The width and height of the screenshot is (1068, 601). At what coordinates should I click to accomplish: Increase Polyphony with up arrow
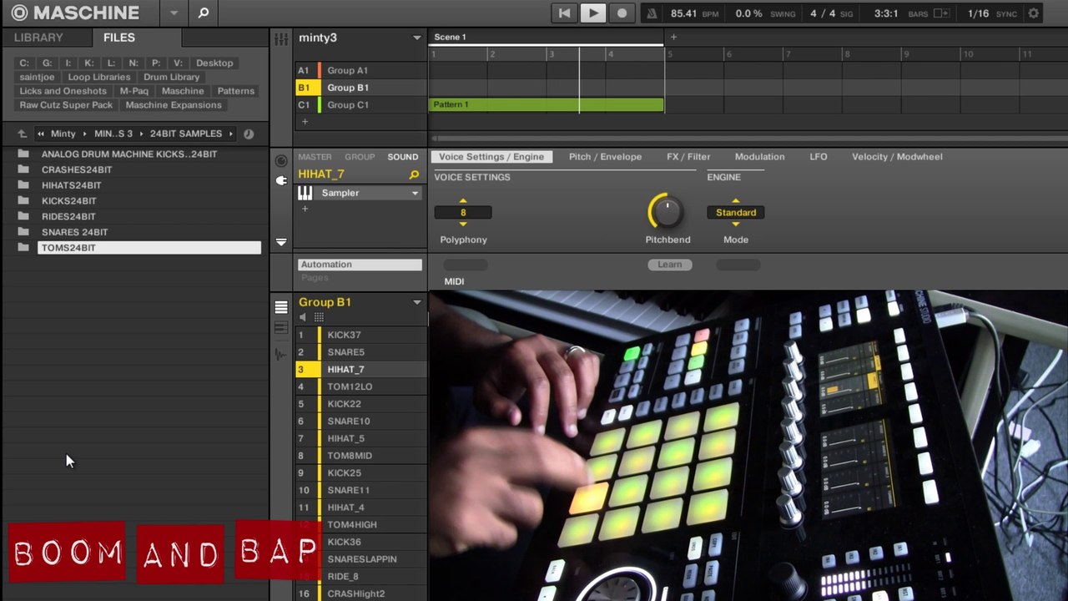(x=463, y=201)
